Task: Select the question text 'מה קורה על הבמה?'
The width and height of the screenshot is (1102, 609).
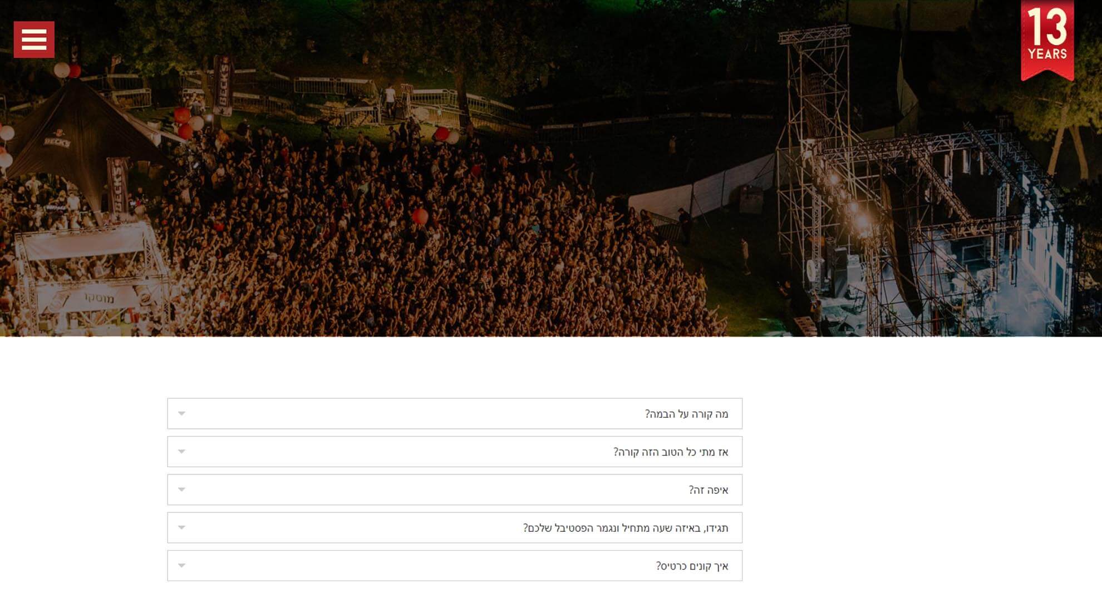Action: pos(686,414)
